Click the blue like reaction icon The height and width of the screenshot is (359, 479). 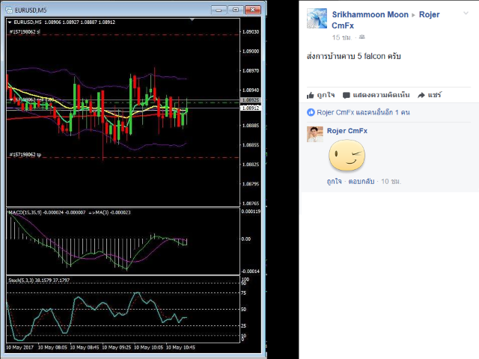[x=311, y=112]
